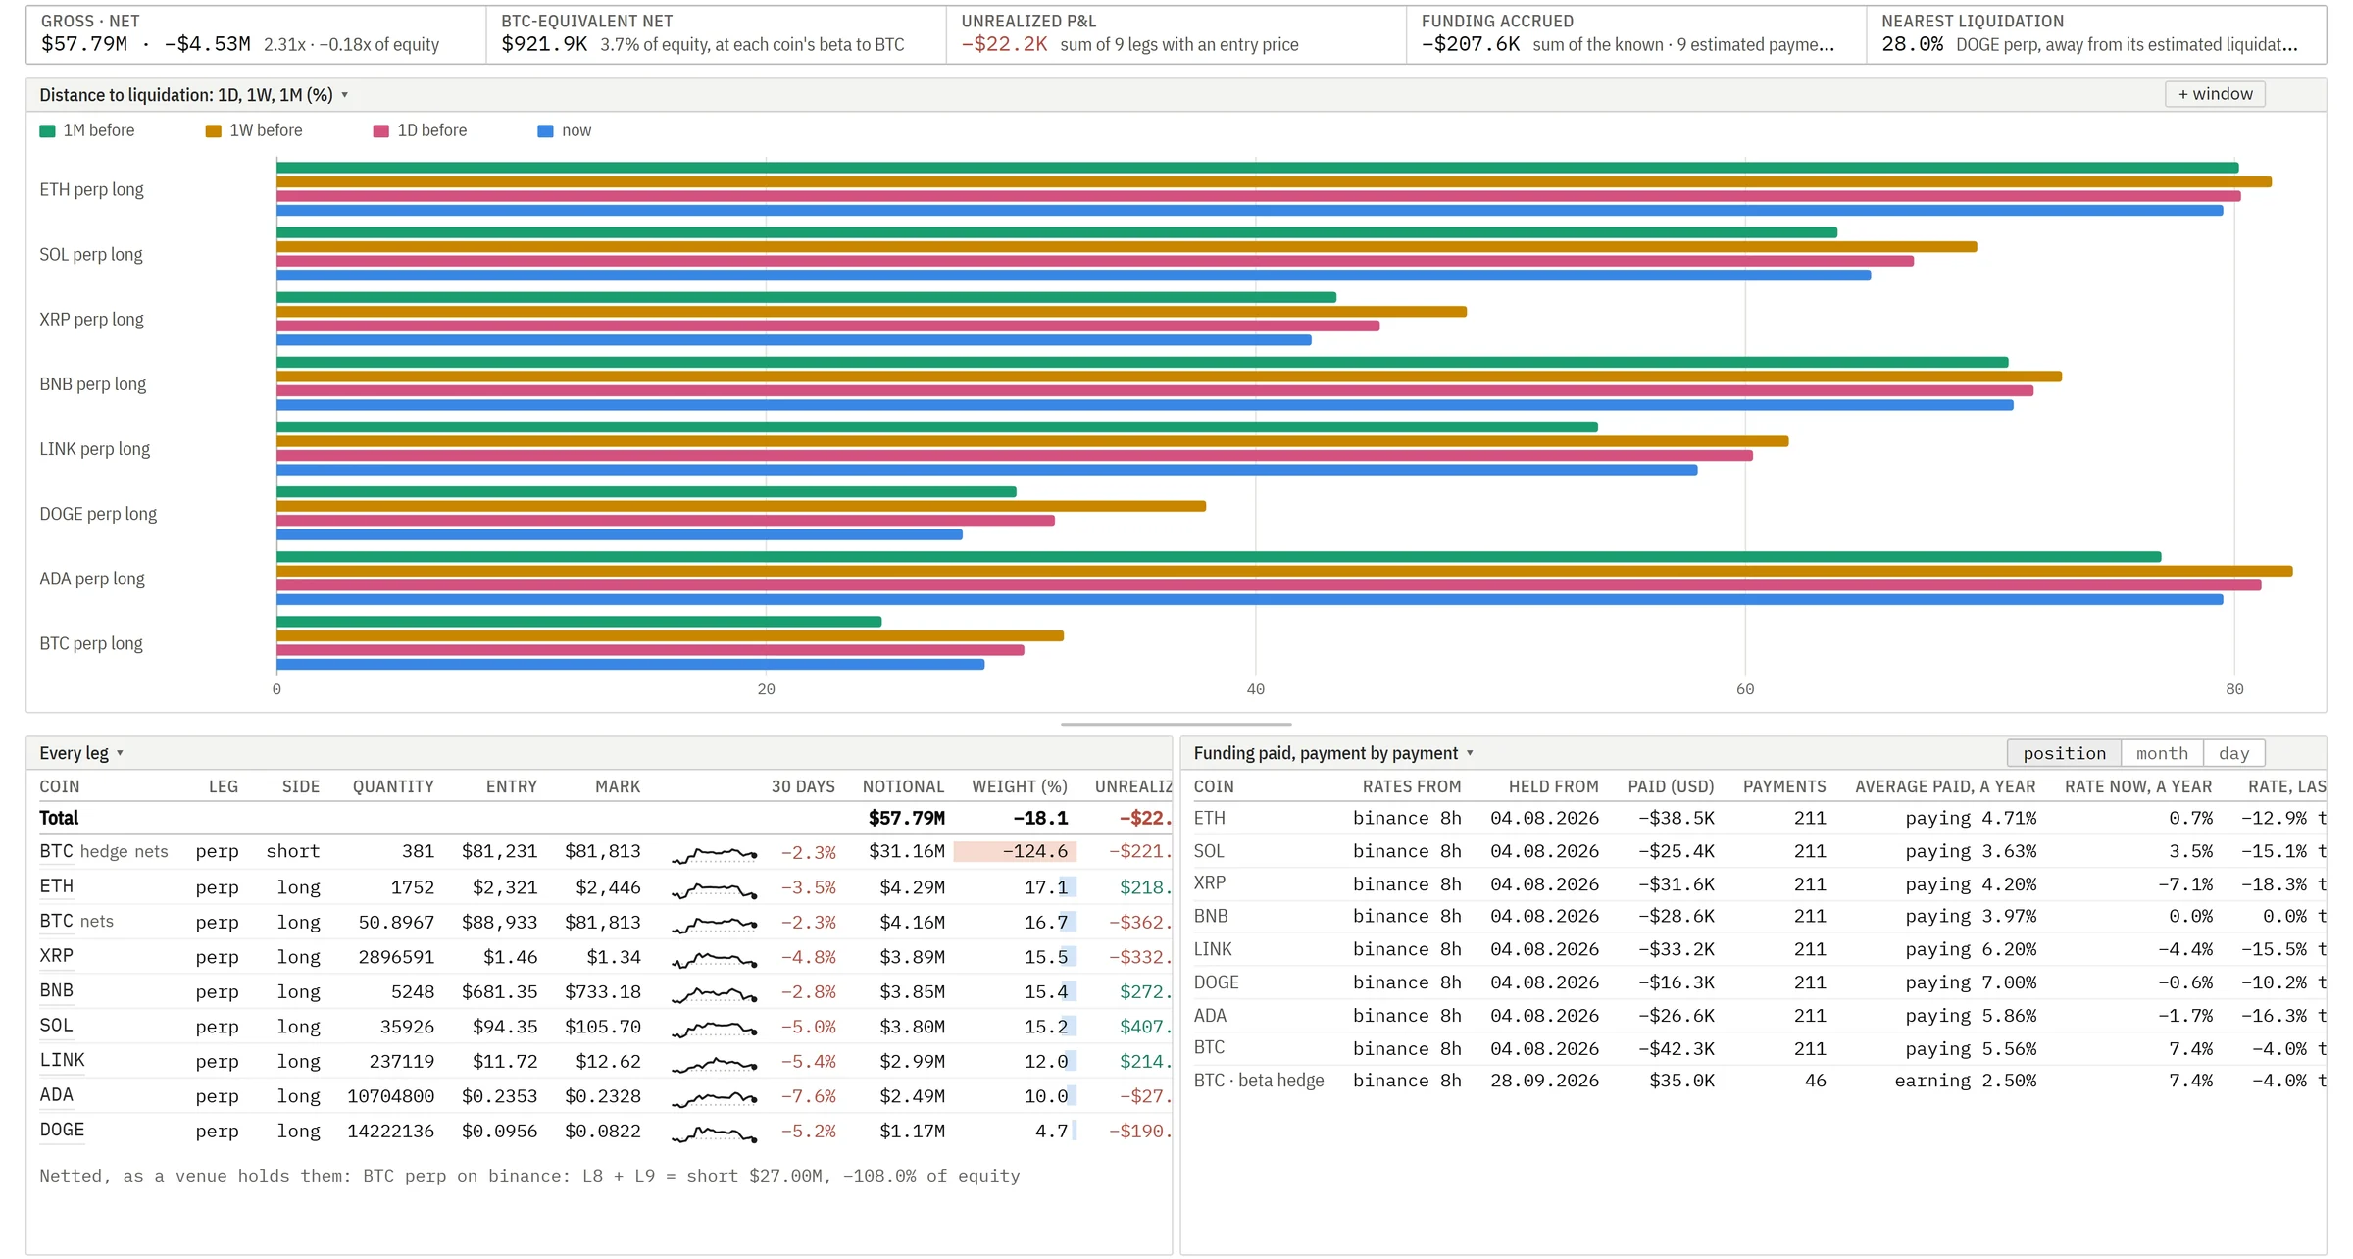Click the UNREALIZED P&L summary card
The width and height of the screenshot is (2353, 1259).
[x=1176, y=34]
